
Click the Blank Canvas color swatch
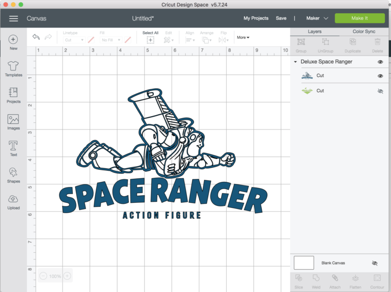(304, 263)
